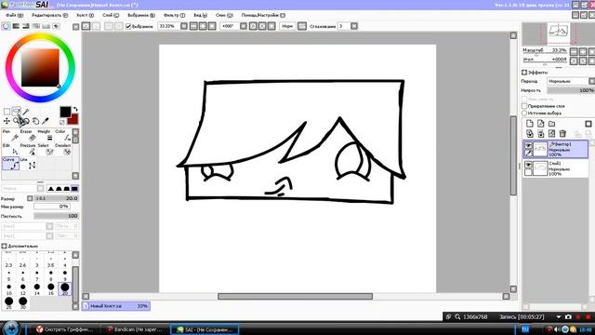Create a new vector linework layer
Viewport: 595px width, 335px height.
541,124
